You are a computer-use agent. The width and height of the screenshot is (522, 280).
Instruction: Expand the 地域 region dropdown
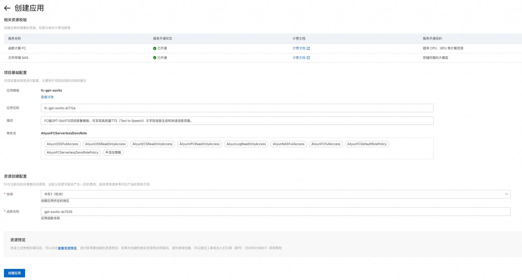(x=276, y=194)
